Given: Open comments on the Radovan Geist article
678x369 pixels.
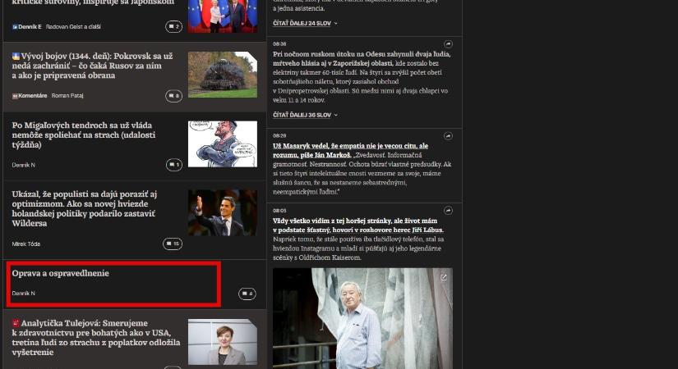Looking at the screenshot, I should tap(173, 27).
